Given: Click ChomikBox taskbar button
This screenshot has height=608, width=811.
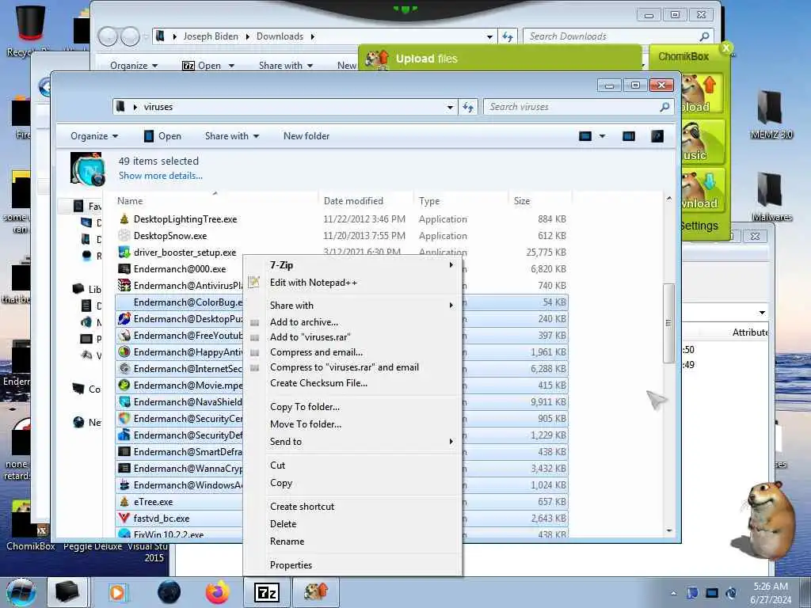Looking at the screenshot, I should tap(317, 592).
